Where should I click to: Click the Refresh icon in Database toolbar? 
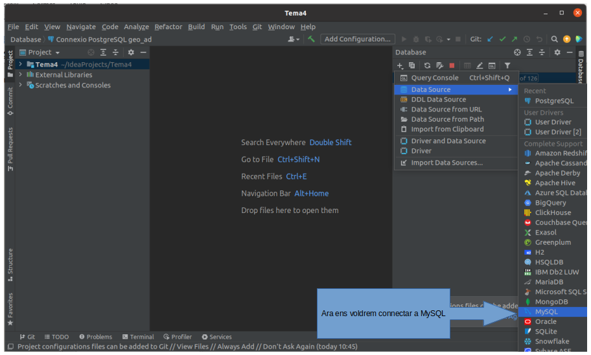427,65
